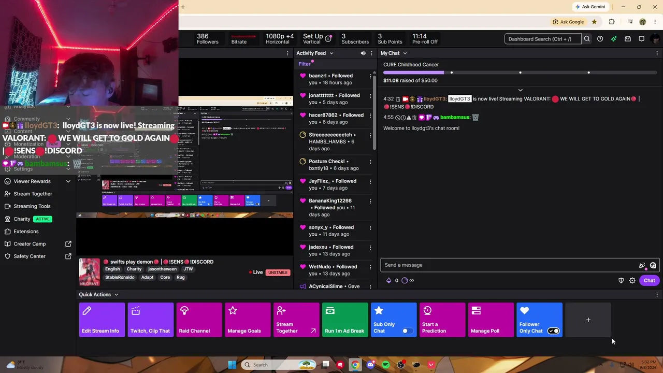Open the Windows Start menu
The height and width of the screenshot is (373, 663).
pyautogui.click(x=232, y=365)
